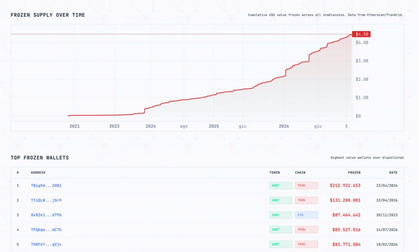Click the $0 y-axis label

pyautogui.click(x=358, y=116)
